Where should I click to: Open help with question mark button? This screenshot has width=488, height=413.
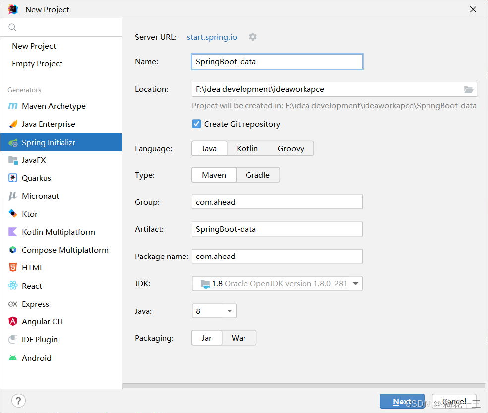(x=18, y=401)
